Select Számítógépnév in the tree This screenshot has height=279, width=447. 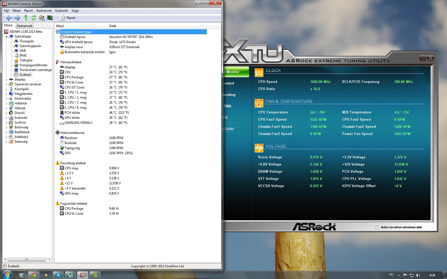click(x=30, y=46)
